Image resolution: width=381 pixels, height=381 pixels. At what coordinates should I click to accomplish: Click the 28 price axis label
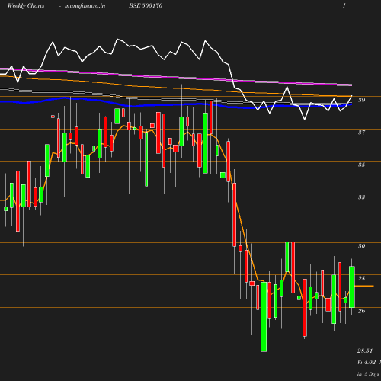click(361, 278)
